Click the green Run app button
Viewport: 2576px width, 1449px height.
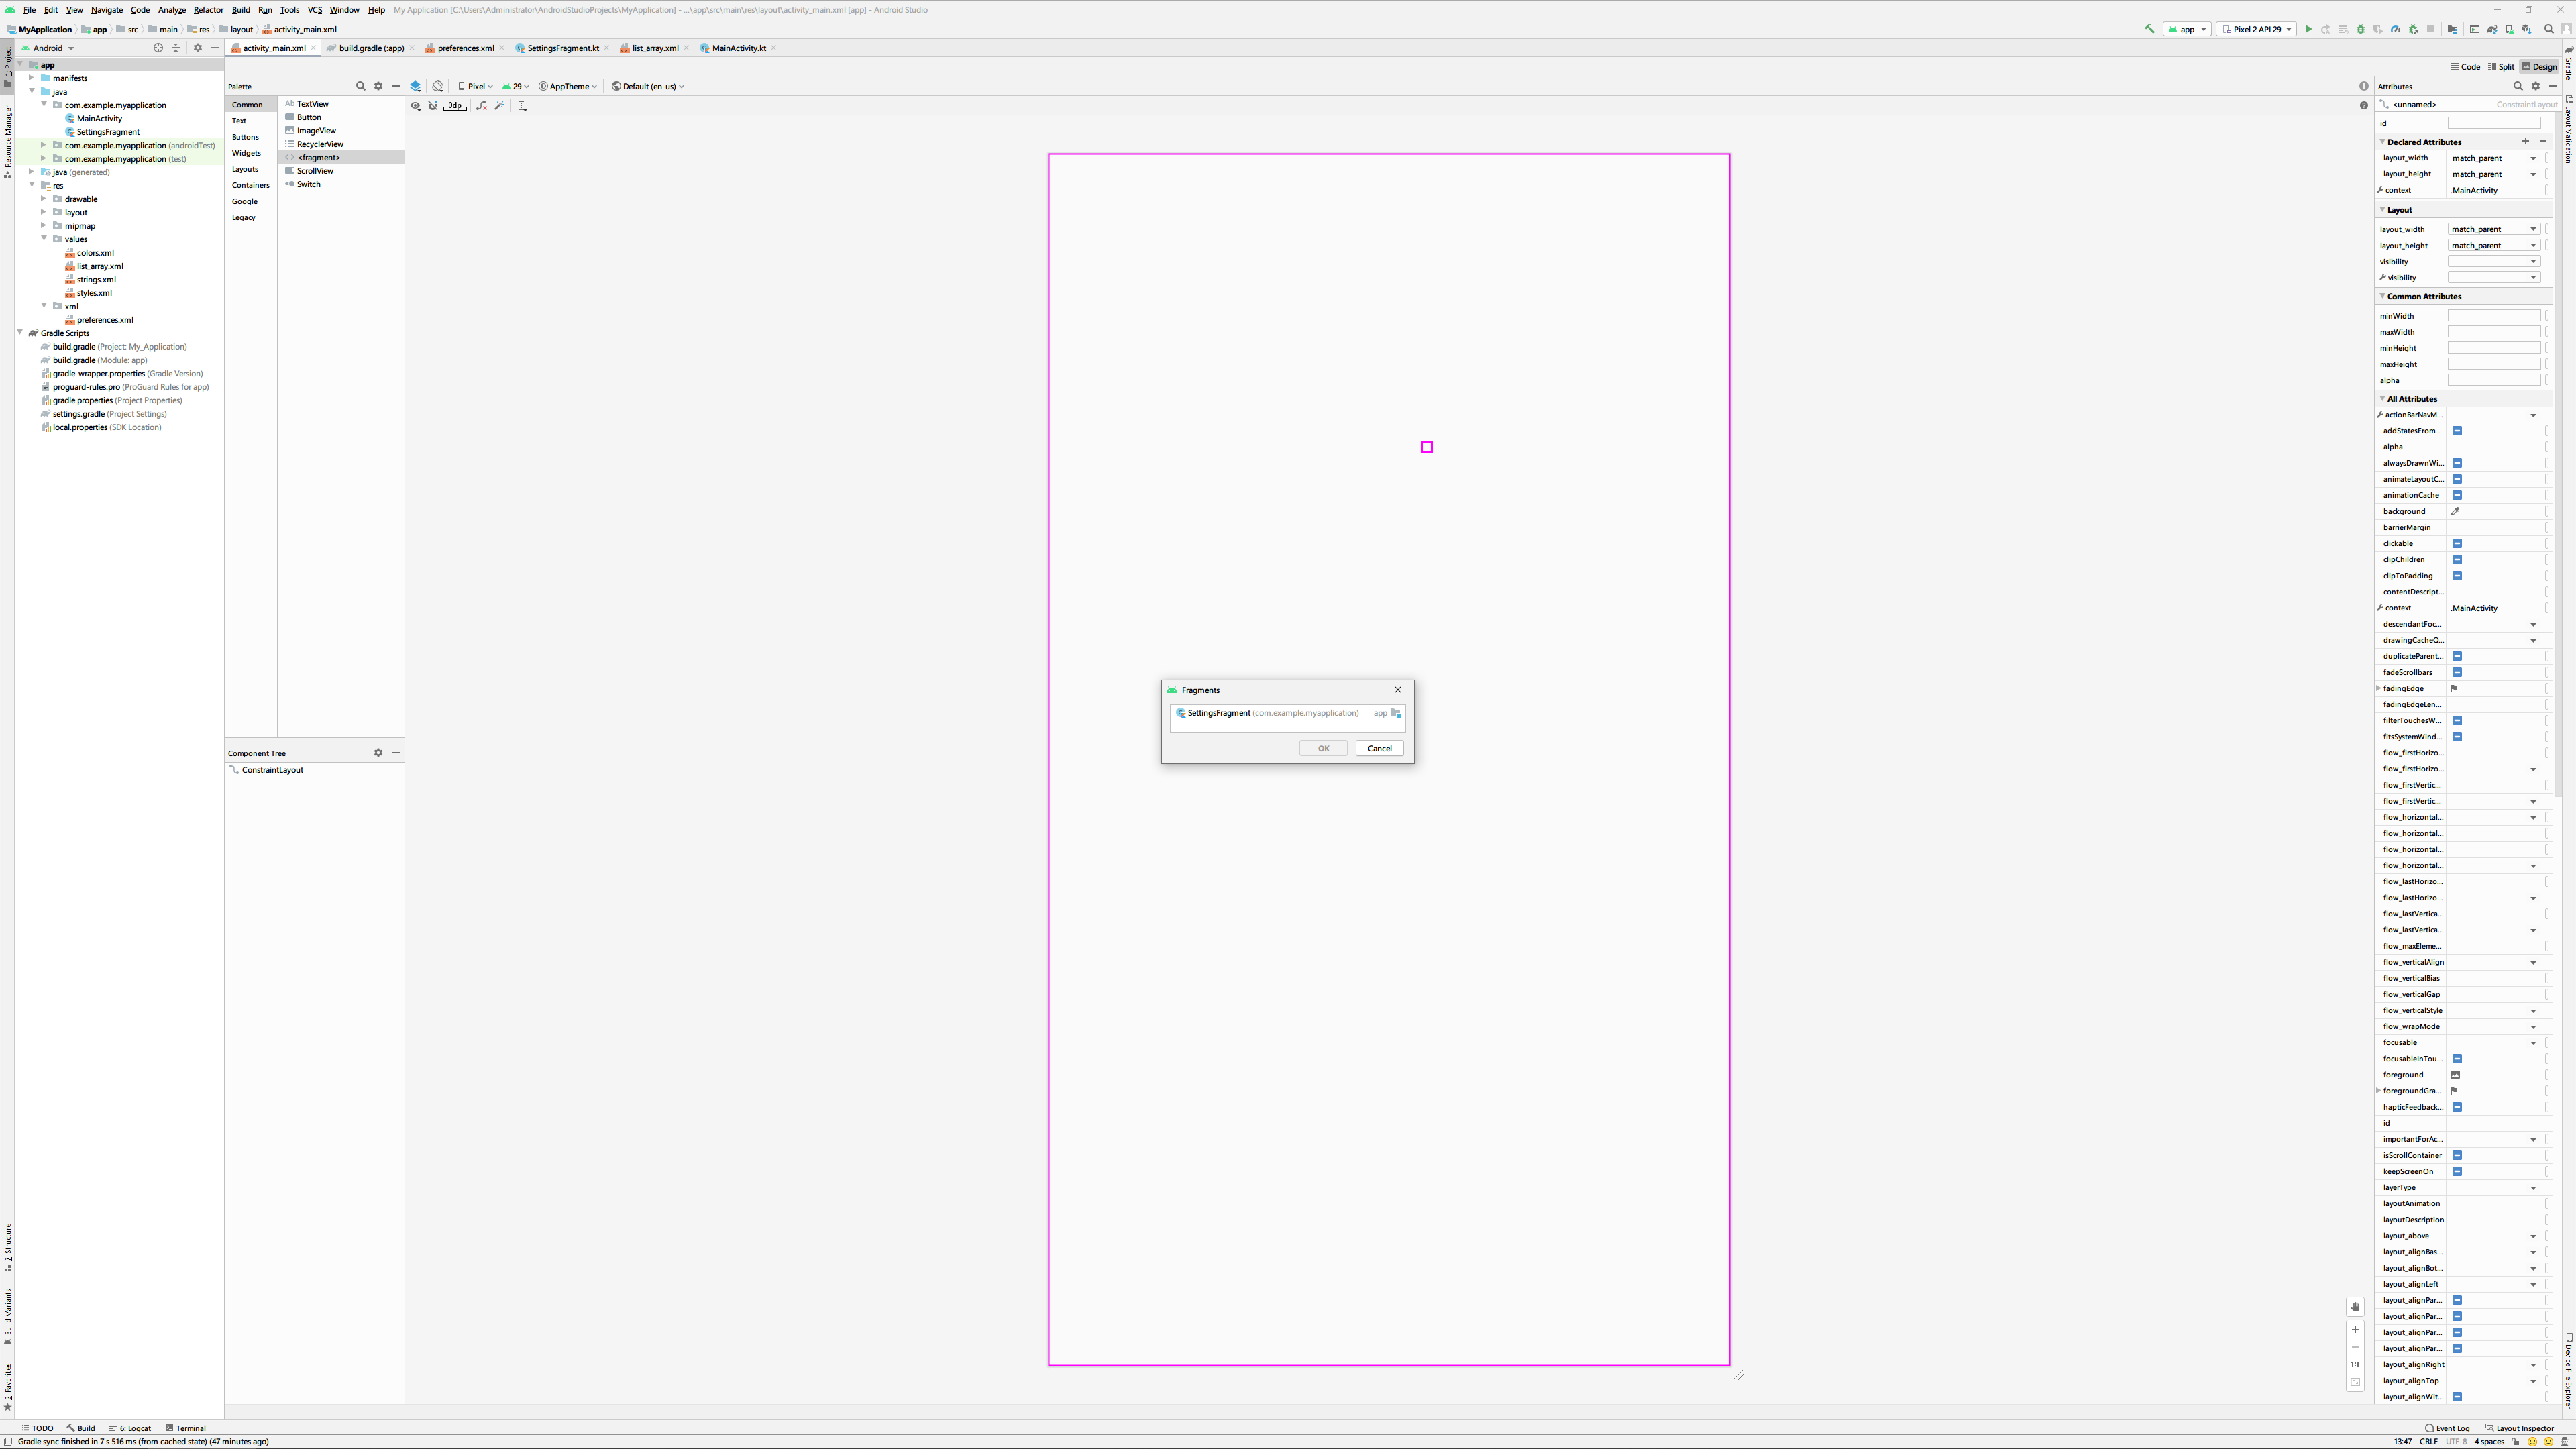click(2308, 29)
